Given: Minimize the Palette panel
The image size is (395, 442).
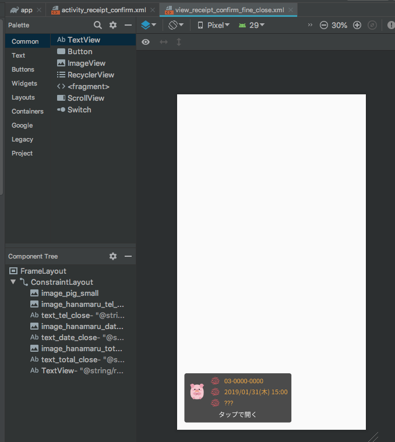Looking at the screenshot, I should (x=128, y=25).
